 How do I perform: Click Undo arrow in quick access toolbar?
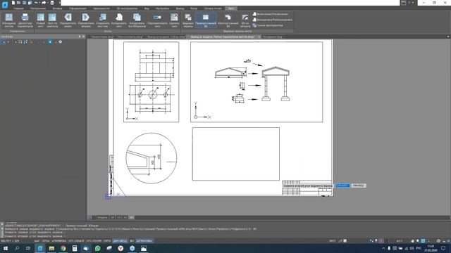[x=36, y=3]
